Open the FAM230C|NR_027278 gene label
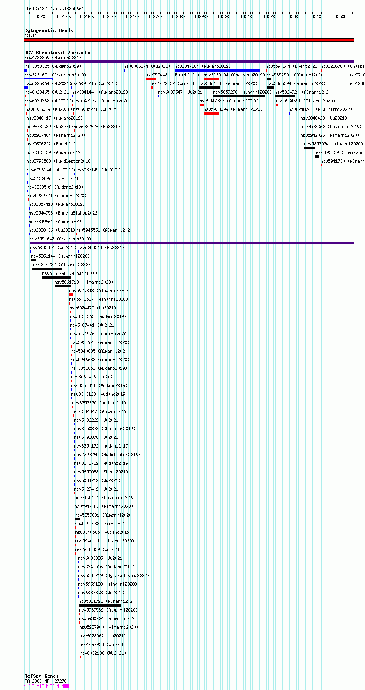This screenshot has width=365, height=690. pyautogui.click(x=46, y=681)
